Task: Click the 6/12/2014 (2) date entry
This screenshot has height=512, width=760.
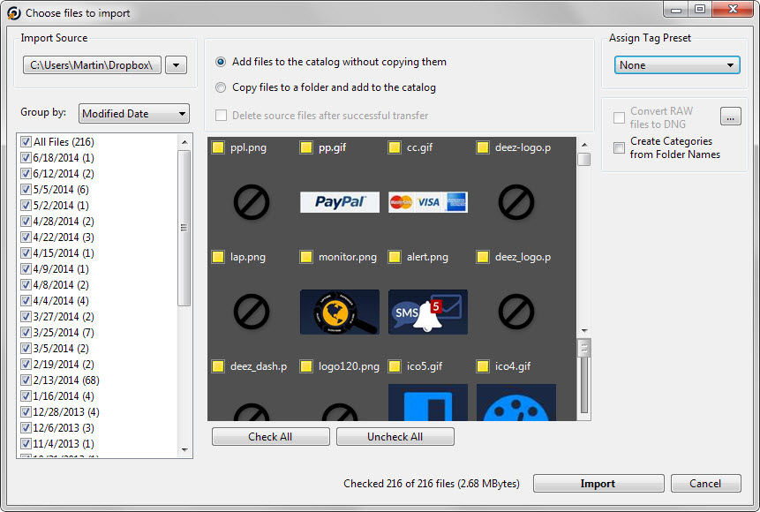Action: tap(64, 174)
